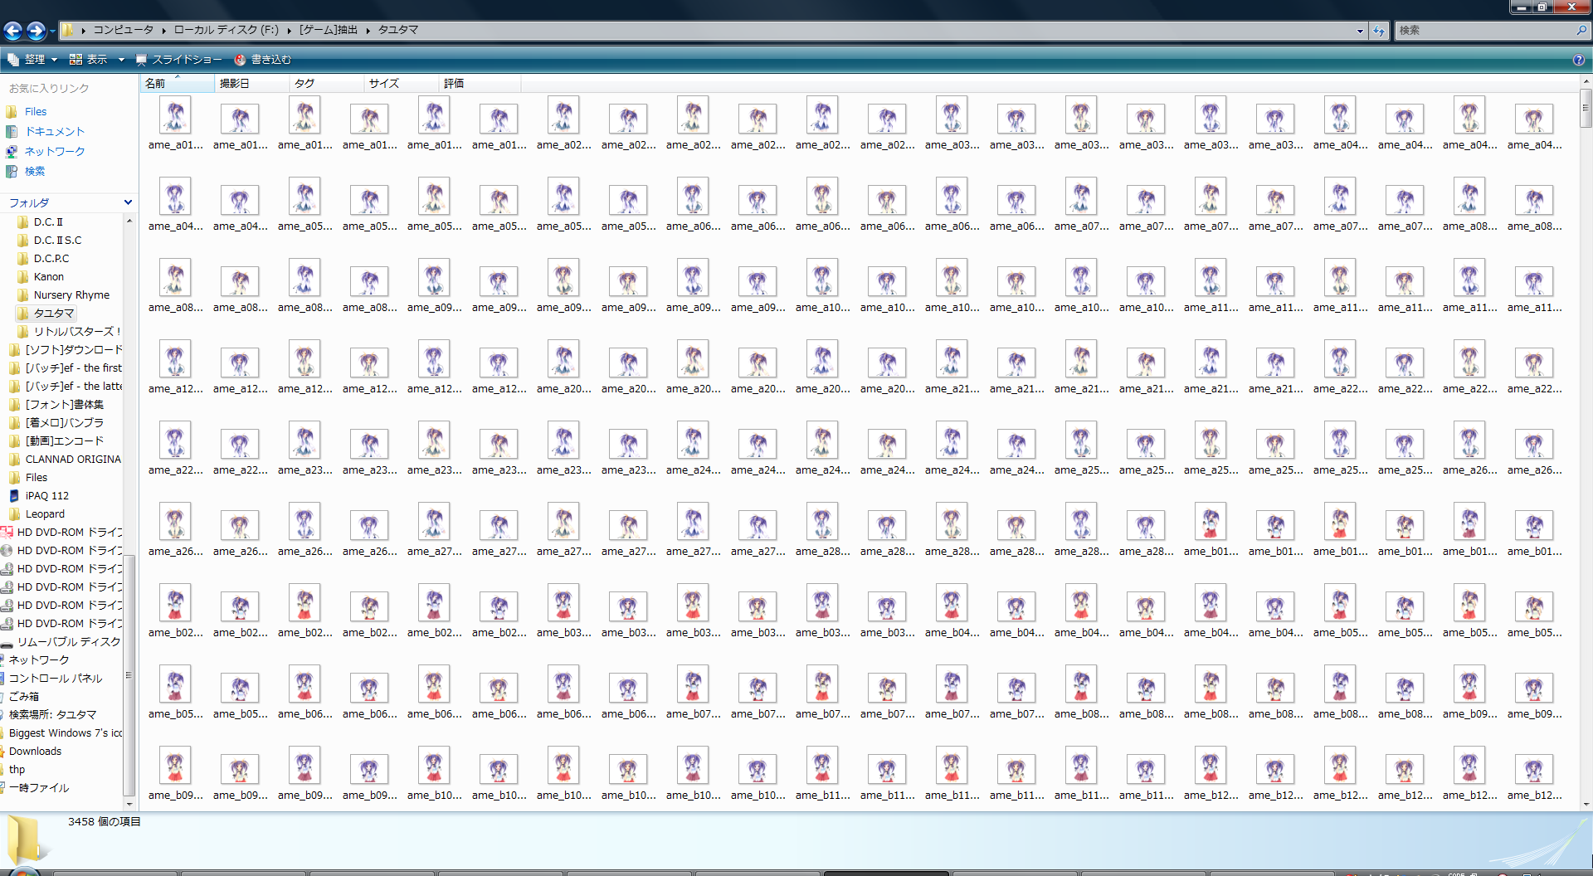Viewport: 1593px width, 876px height.
Task: Select the [ソフト]ダウンロード folder icon
Action: click(15, 350)
